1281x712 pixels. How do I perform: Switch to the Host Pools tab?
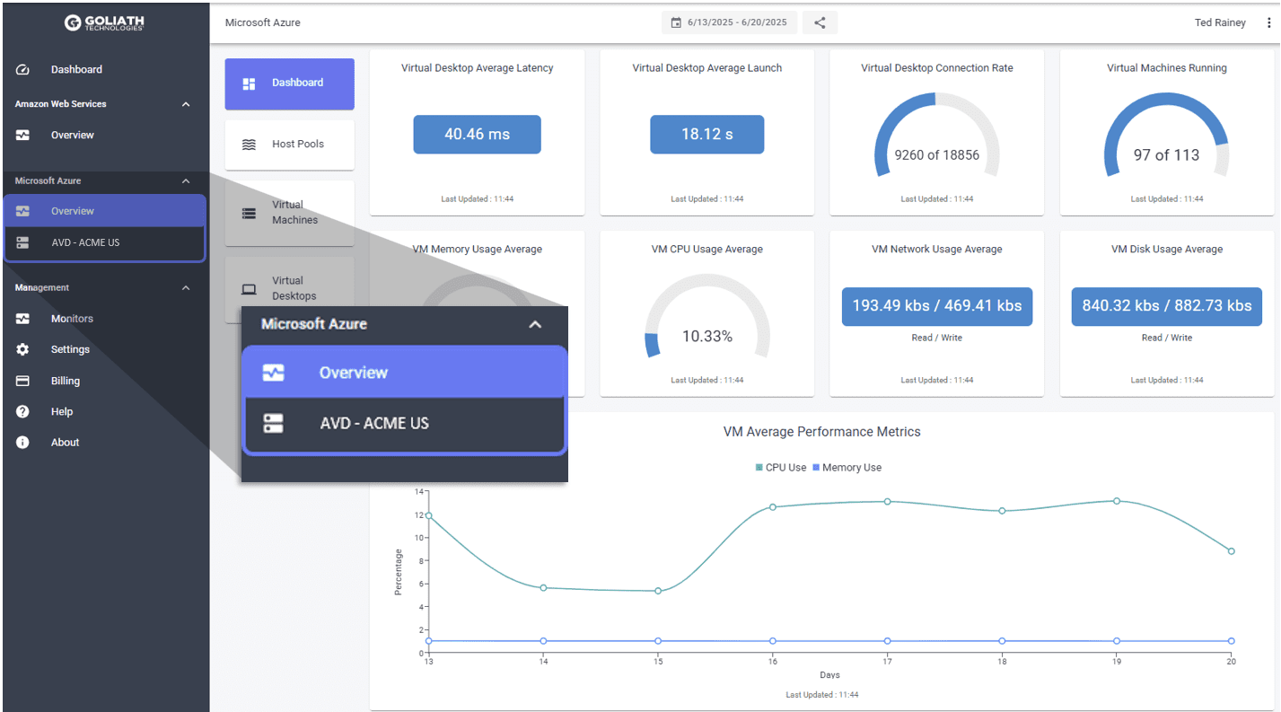pos(289,145)
